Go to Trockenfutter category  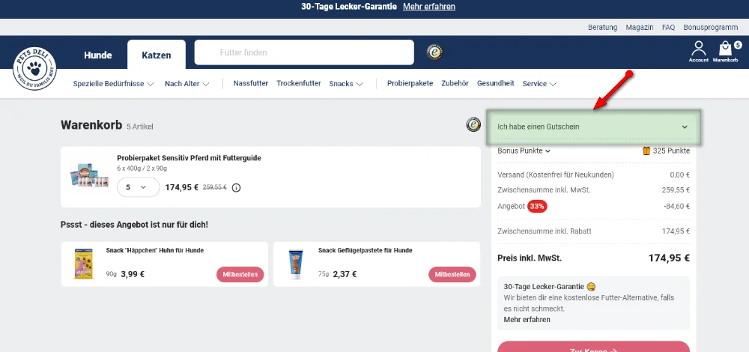[299, 84]
